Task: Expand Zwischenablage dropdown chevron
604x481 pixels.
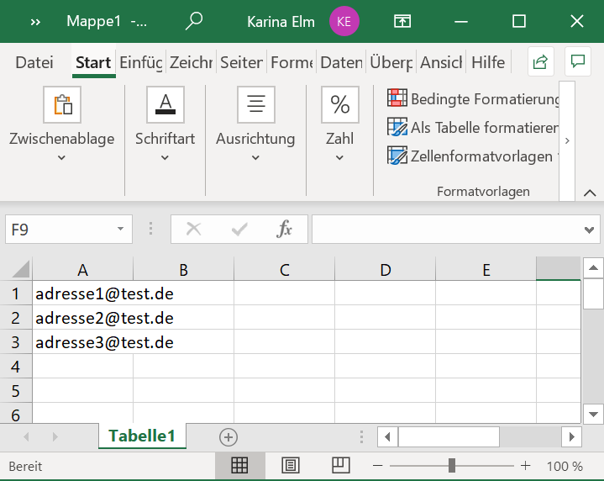Action: (61, 157)
